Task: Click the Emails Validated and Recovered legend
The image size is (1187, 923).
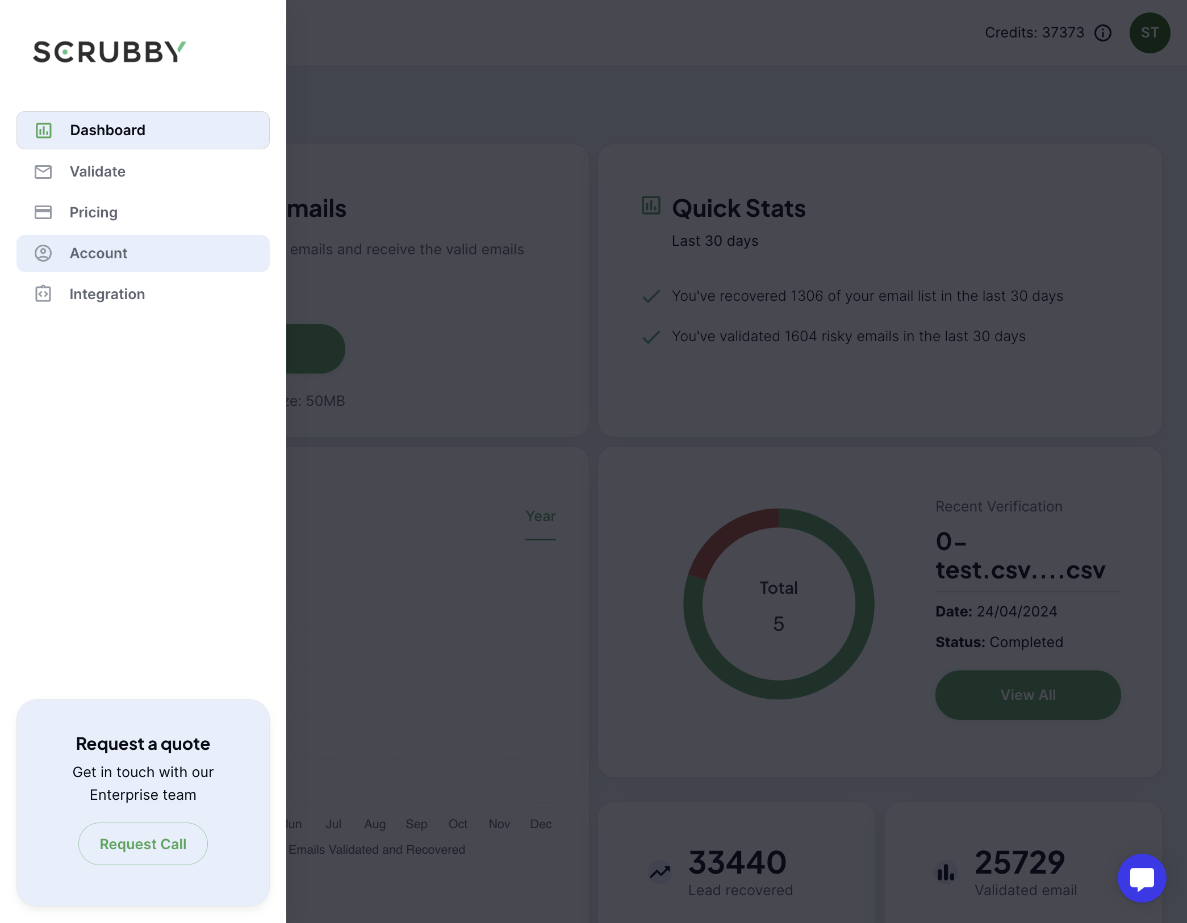Action: (377, 850)
